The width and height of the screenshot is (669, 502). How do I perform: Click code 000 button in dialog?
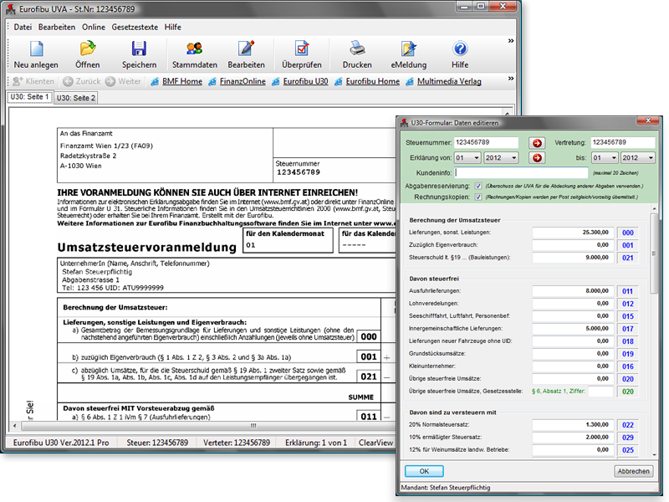pos(628,233)
